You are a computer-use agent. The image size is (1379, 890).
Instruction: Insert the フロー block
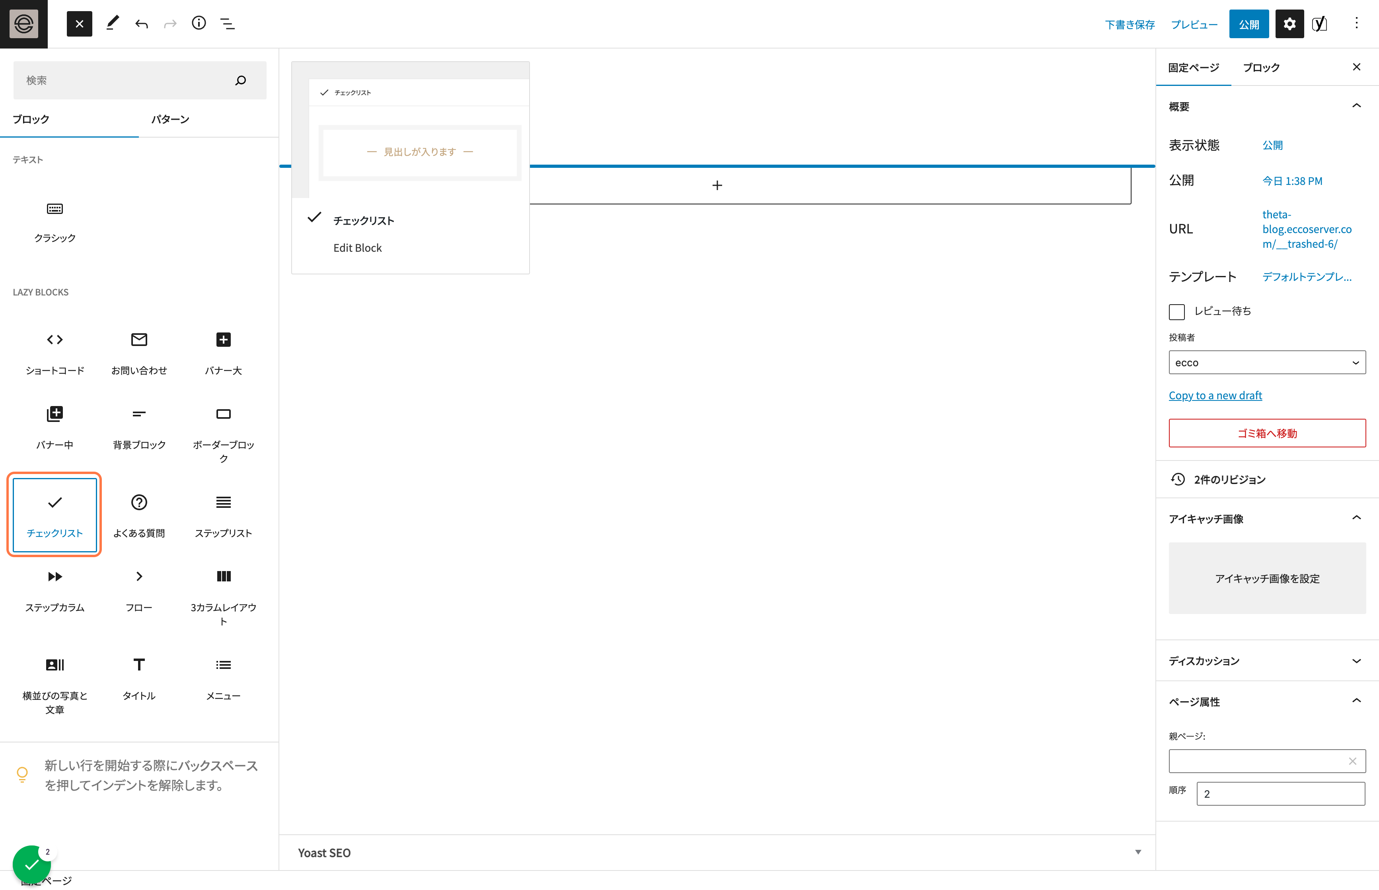139,590
